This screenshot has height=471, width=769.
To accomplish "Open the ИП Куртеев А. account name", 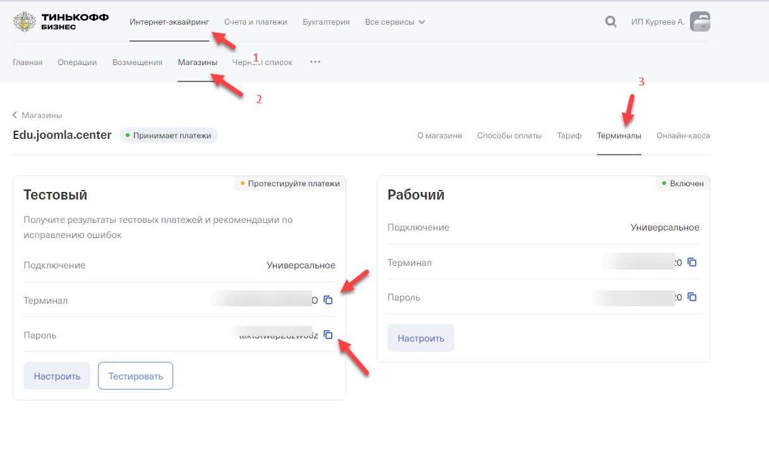I will 658,22.
